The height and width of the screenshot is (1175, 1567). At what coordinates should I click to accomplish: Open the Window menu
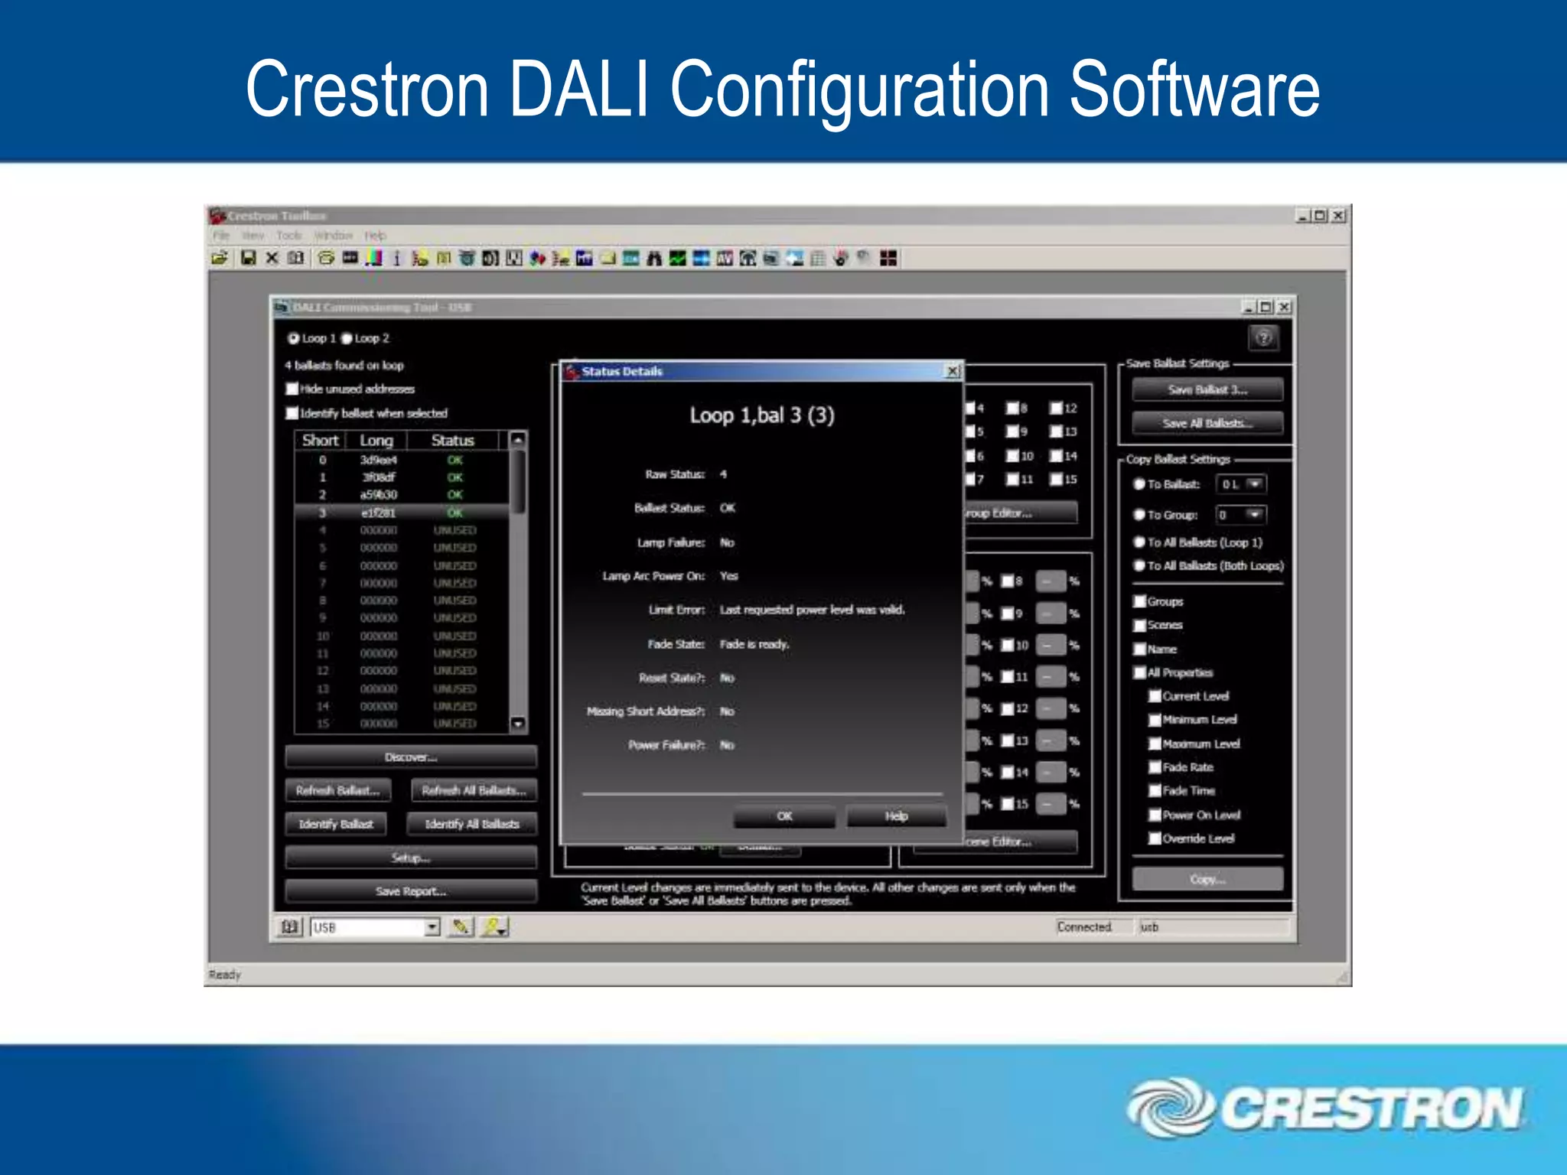tap(334, 236)
